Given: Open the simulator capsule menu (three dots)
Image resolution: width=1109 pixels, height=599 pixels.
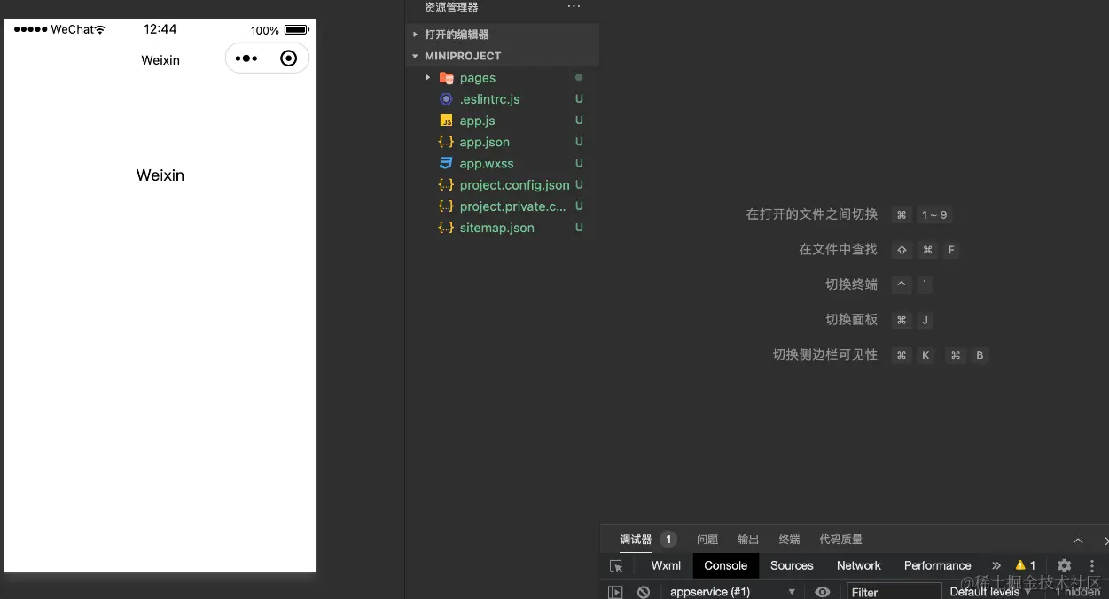Looking at the screenshot, I should pyautogui.click(x=246, y=58).
